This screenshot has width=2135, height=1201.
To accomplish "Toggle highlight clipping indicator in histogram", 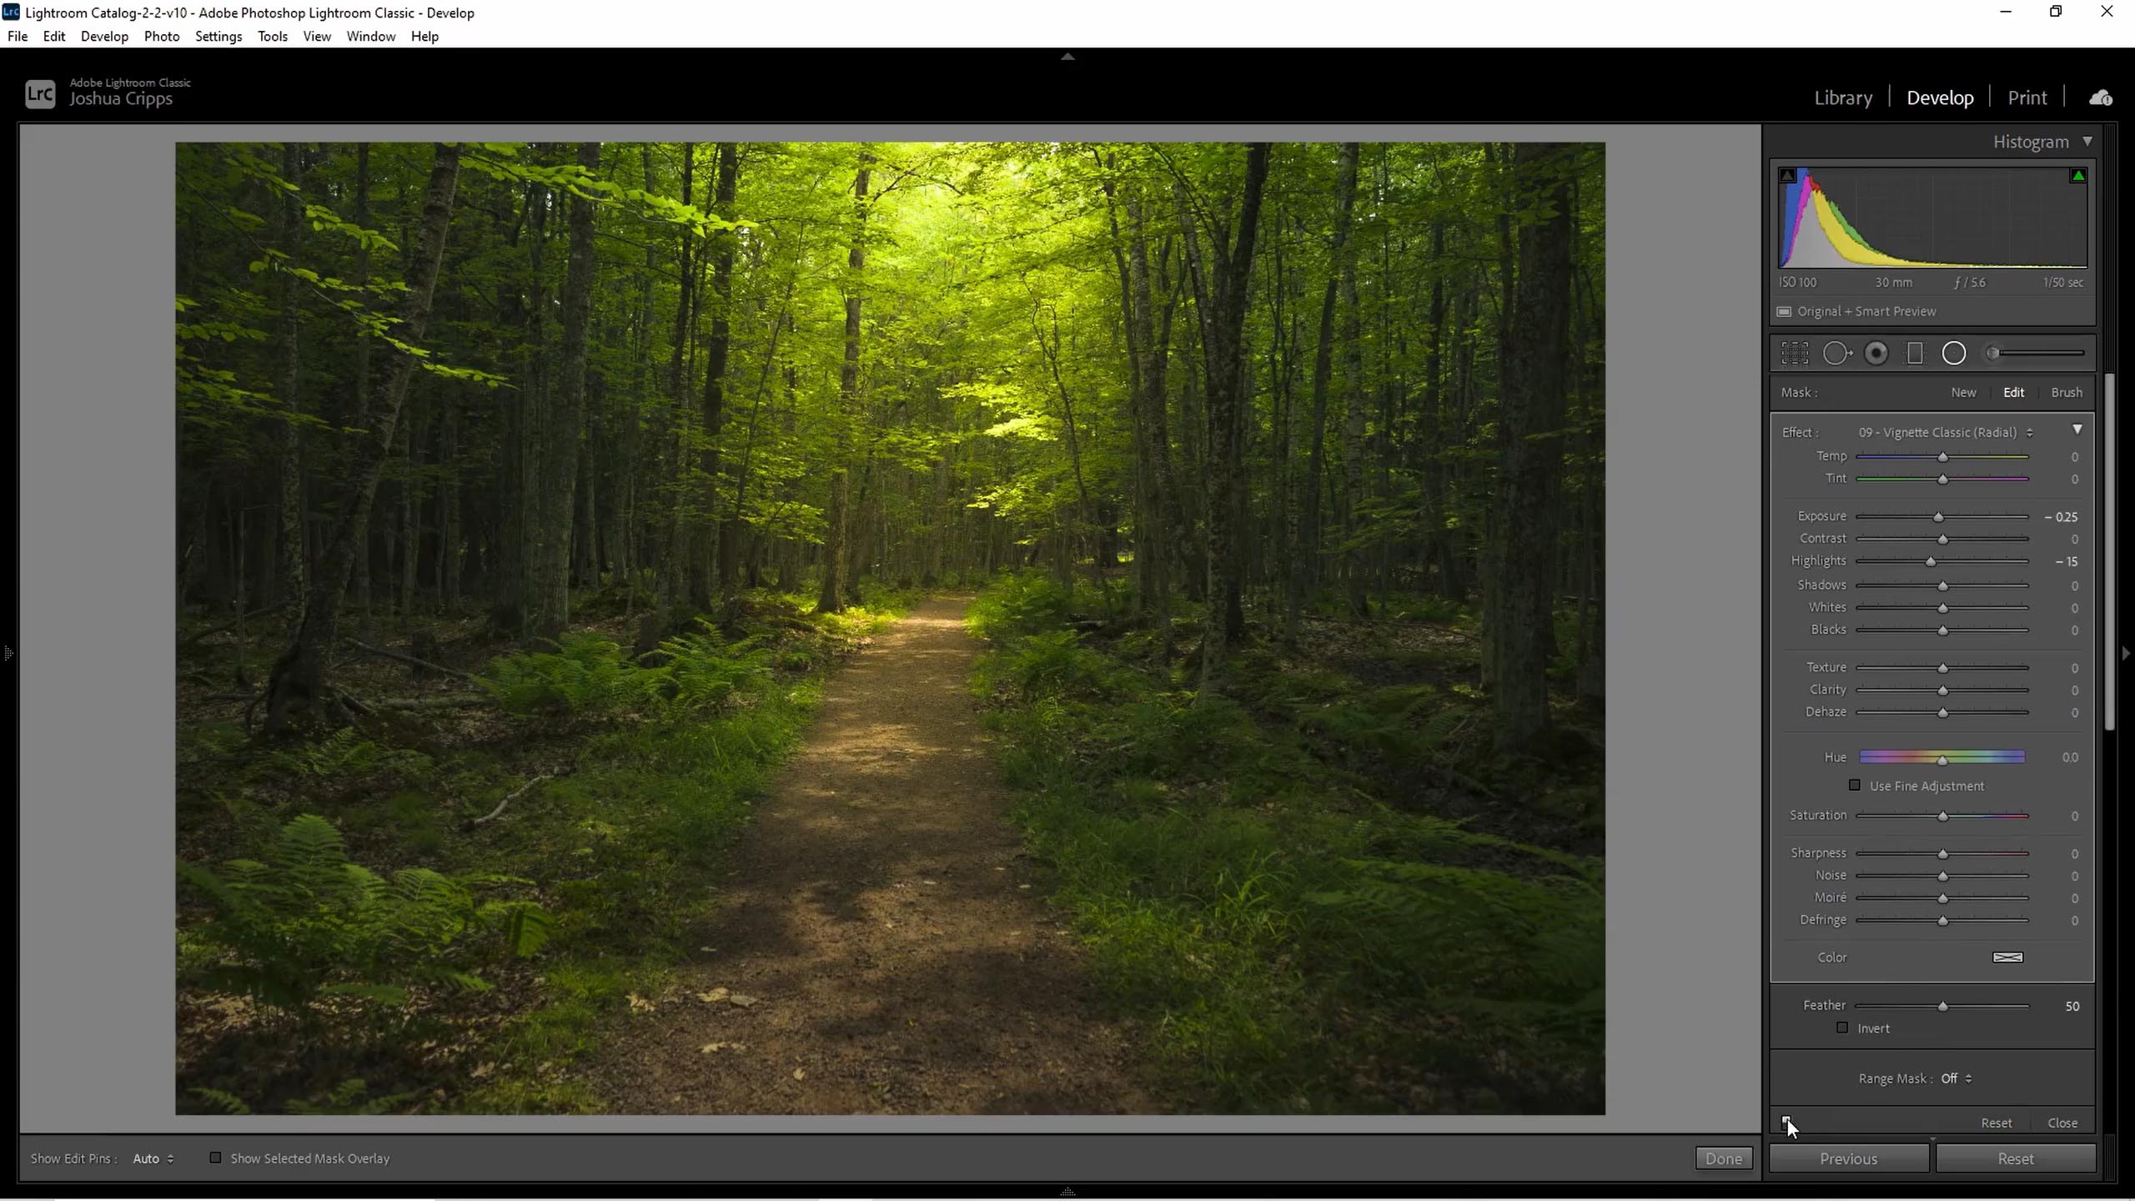I will pyautogui.click(x=2078, y=175).
